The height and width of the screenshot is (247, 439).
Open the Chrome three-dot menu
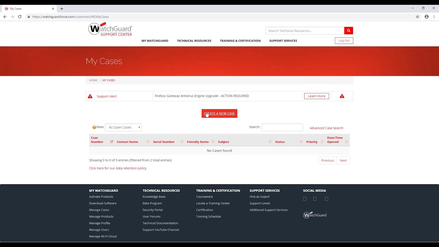click(x=434, y=16)
